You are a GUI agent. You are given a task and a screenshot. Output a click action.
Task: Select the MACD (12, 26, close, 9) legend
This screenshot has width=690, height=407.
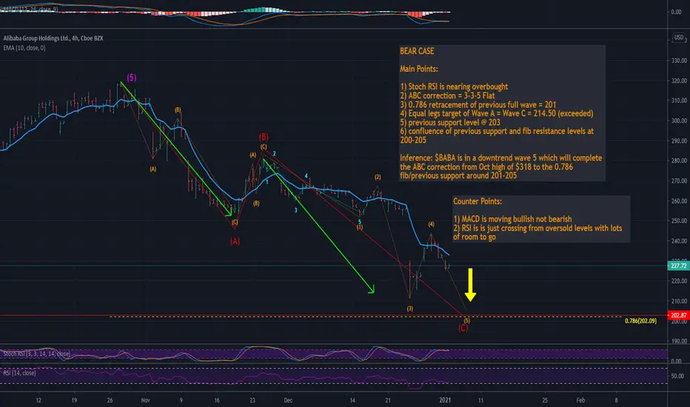(29, 9)
